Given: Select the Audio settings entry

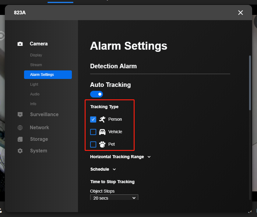Looking at the screenshot, I should pos(35,94).
